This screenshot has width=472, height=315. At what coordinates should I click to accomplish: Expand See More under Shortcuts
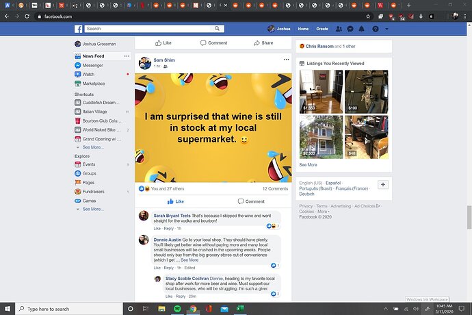click(x=93, y=147)
